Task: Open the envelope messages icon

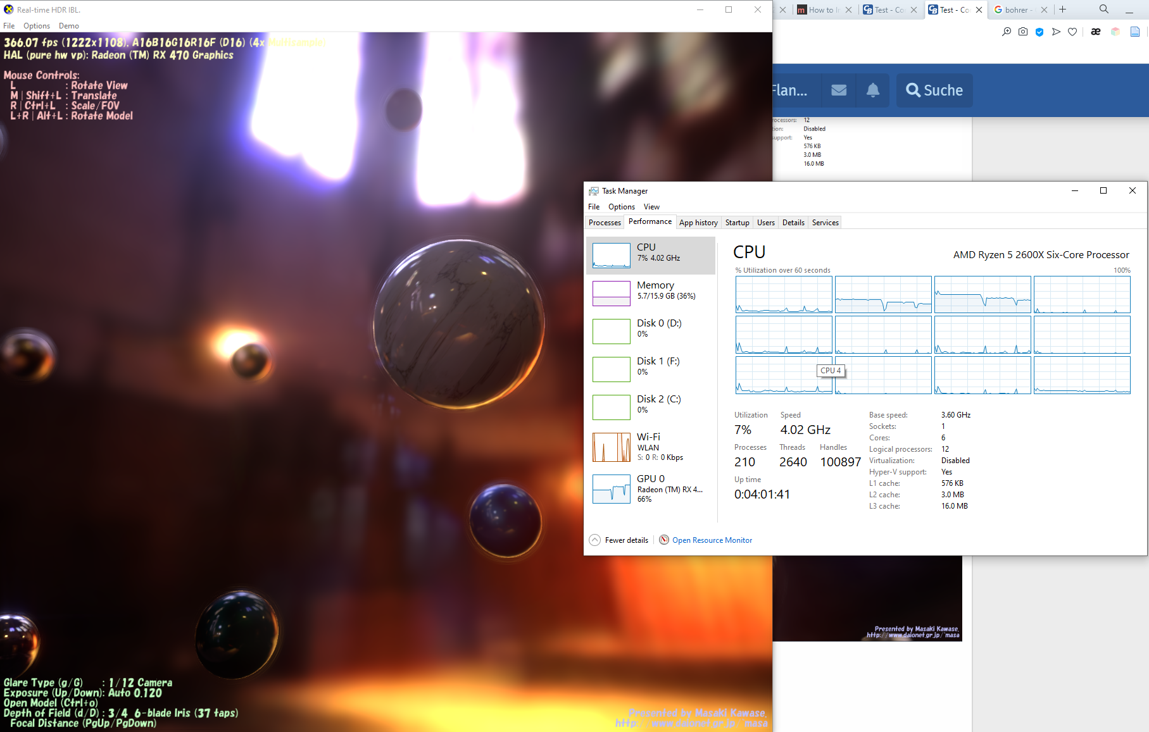Action: [839, 90]
